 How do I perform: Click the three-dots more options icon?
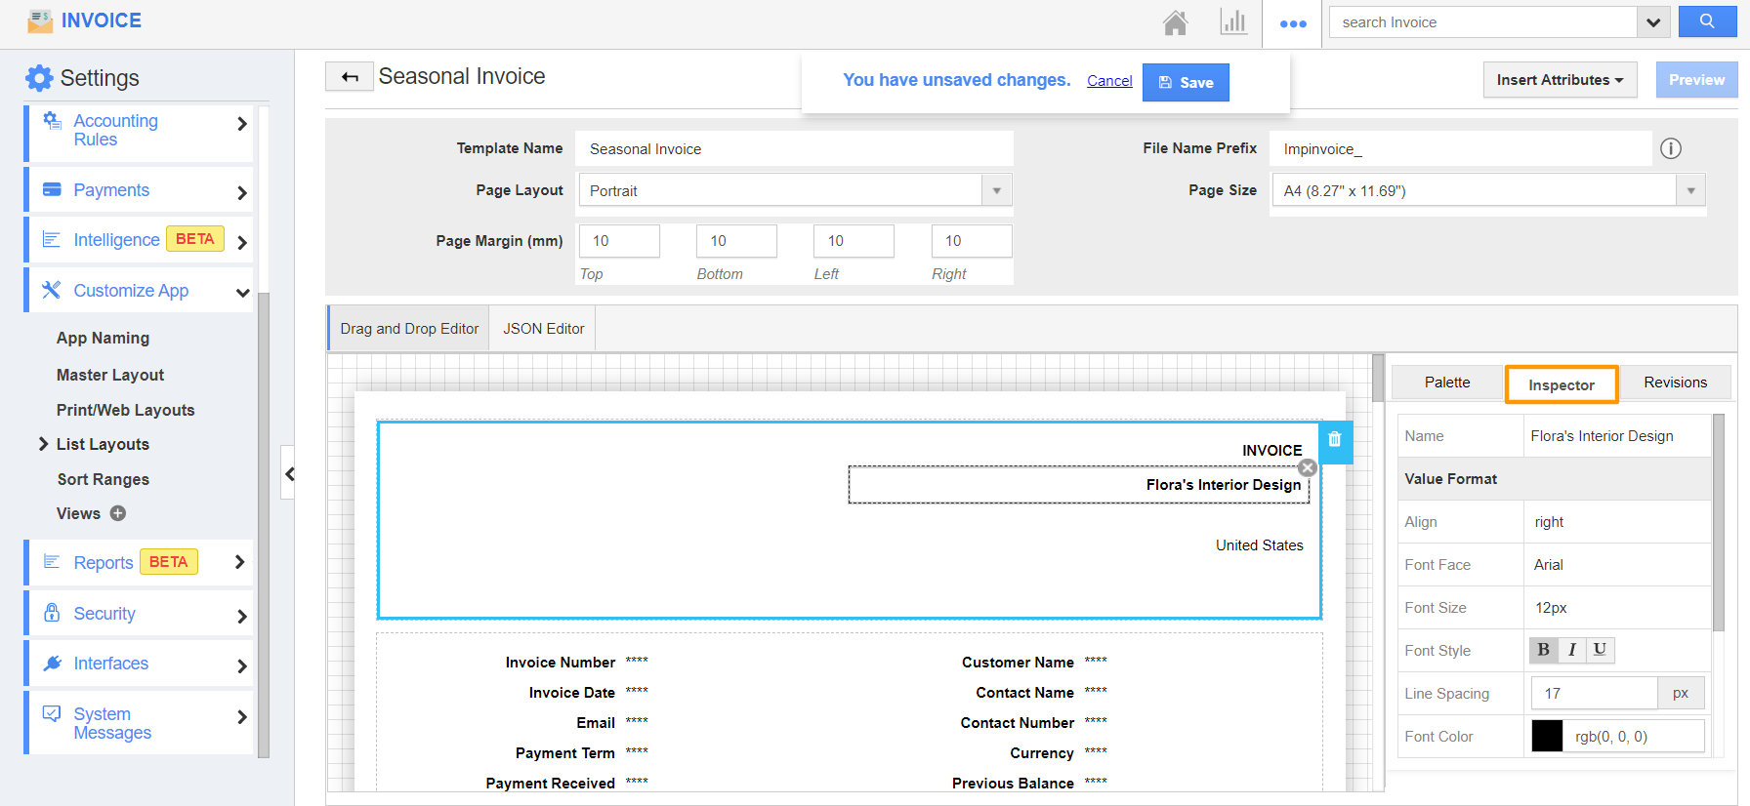[x=1293, y=23]
